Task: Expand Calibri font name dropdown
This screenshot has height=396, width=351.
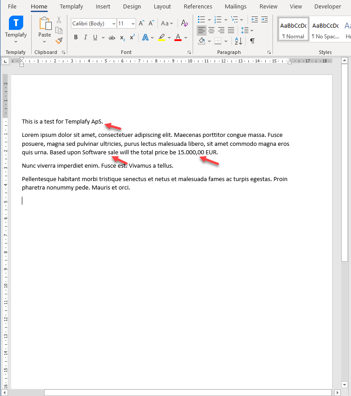Action: [x=114, y=24]
